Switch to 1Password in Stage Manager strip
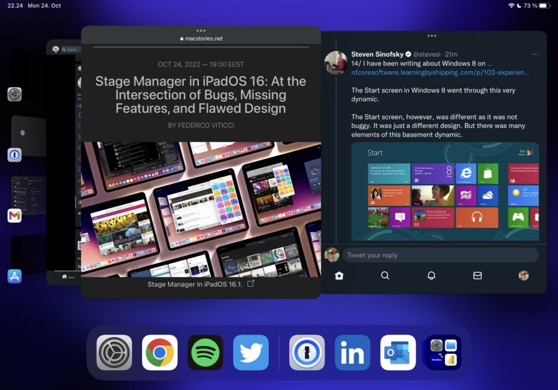The image size is (558, 390). point(15,155)
